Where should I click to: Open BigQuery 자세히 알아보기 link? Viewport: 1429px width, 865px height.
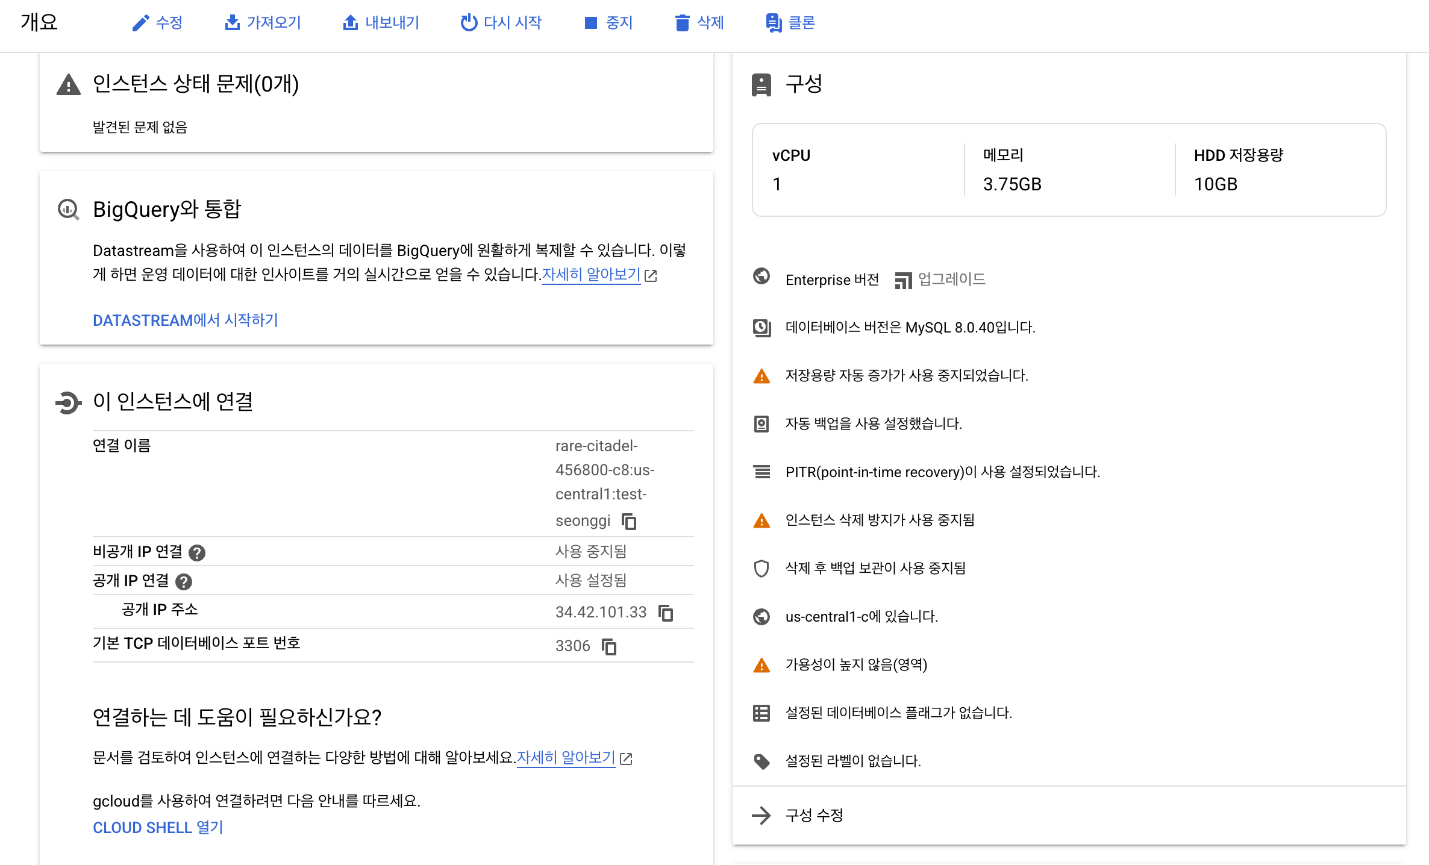tap(591, 275)
